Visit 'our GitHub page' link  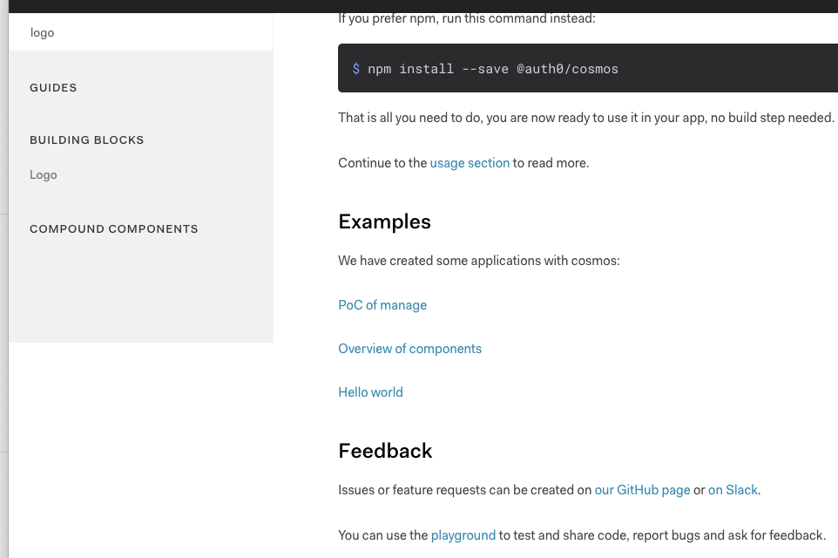tap(642, 490)
